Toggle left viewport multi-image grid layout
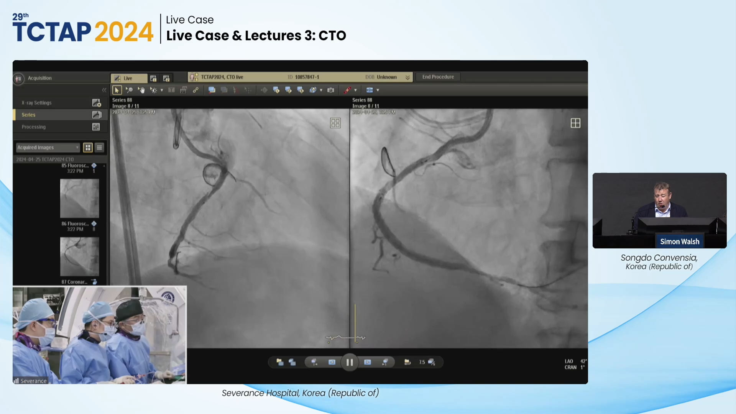Viewport: 736px width, 414px height. pyautogui.click(x=335, y=123)
